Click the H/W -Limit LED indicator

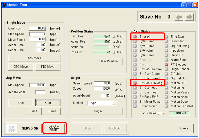135,46
